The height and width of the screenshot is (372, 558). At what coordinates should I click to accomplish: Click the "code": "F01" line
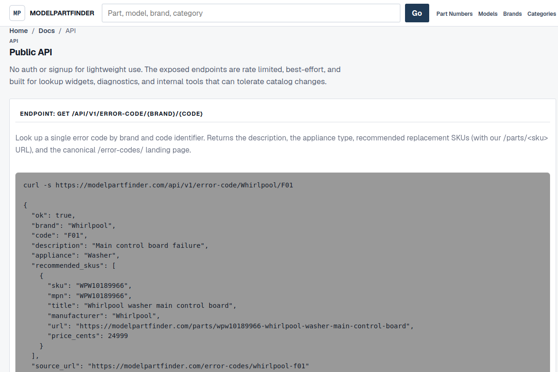click(59, 235)
